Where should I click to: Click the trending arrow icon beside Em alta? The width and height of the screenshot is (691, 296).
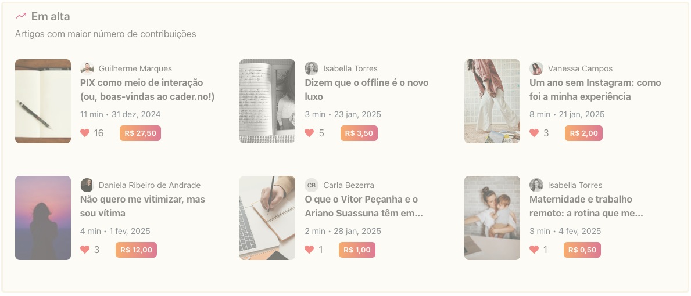pos(21,16)
